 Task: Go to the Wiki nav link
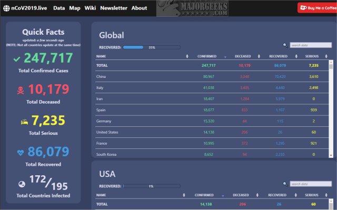point(90,8)
